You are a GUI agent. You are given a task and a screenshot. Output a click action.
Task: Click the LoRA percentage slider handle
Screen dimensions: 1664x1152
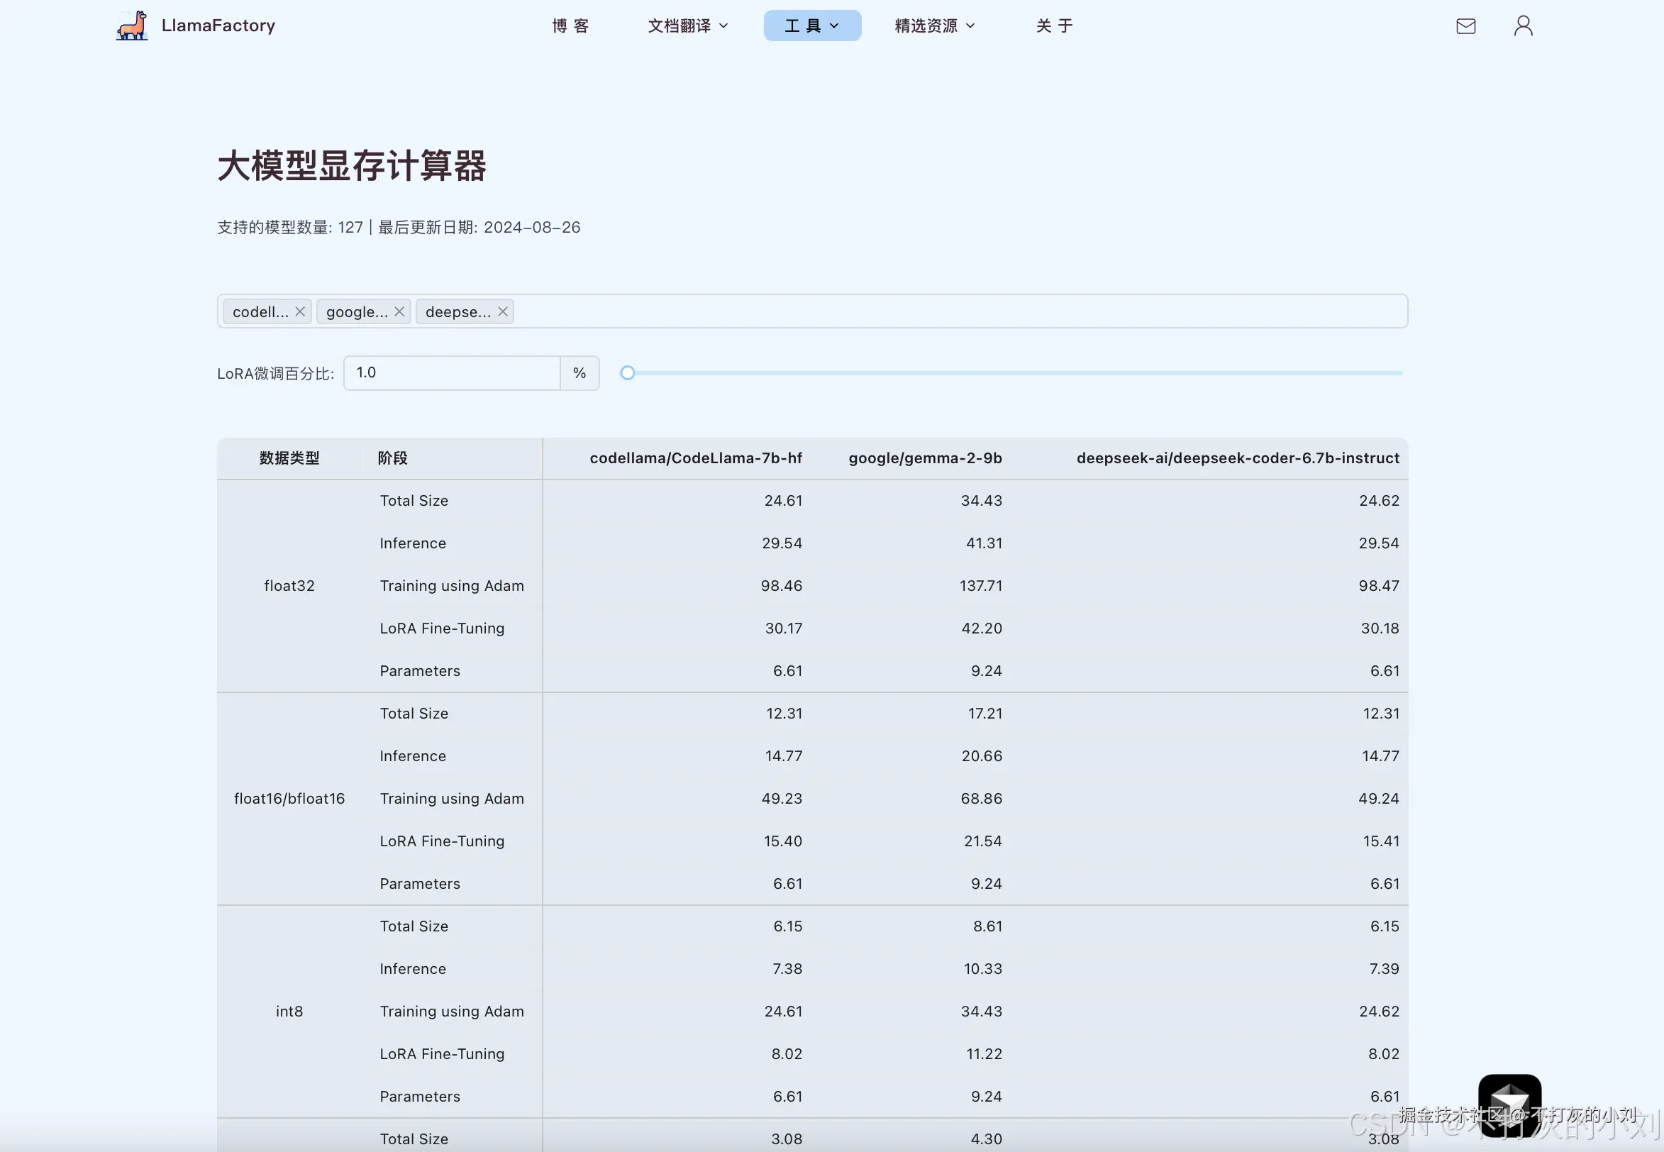click(628, 373)
